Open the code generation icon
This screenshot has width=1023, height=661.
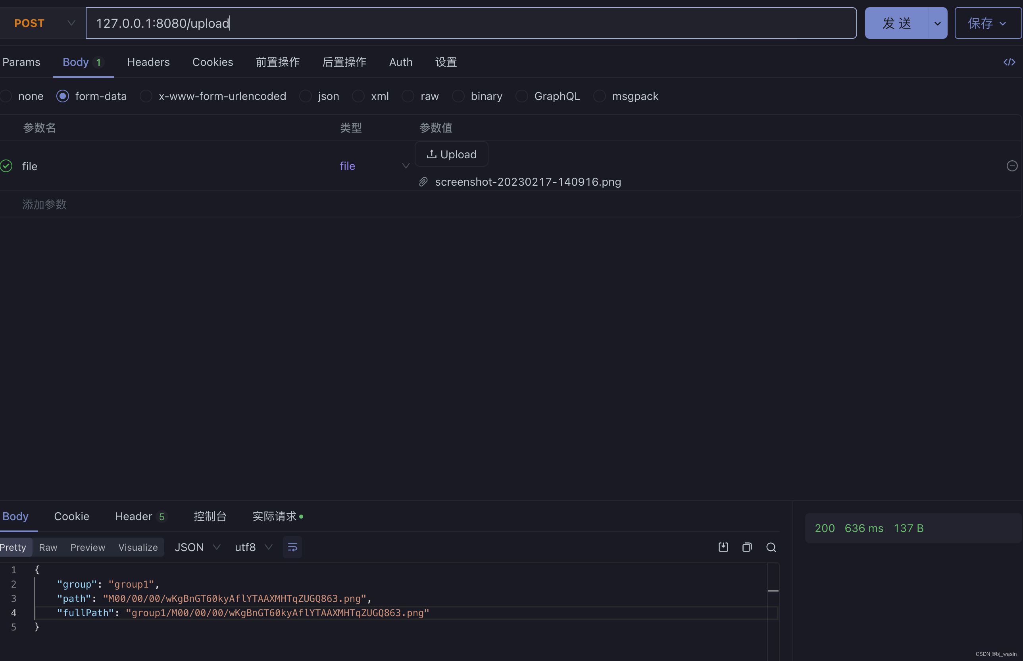pos(1009,62)
